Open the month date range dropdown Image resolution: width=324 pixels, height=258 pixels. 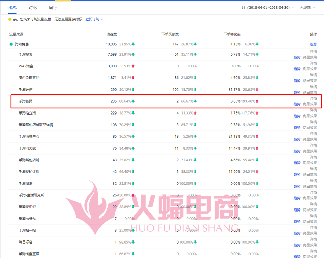[268, 8]
